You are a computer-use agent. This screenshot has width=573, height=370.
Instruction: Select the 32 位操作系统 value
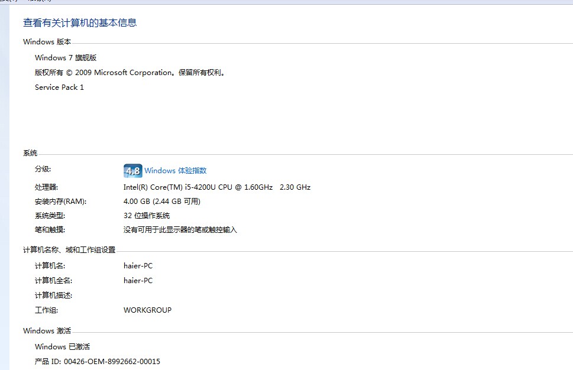click(147, 216)
